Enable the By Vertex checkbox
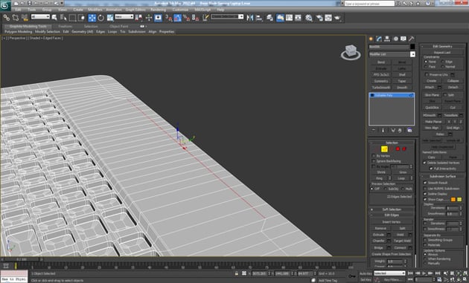The width and height of the screenshot is (469, 283). point(374,156)
